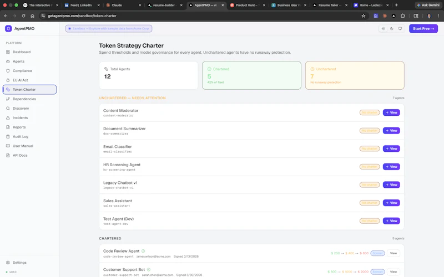Switch to the resume-builder tab

point(165,5)
